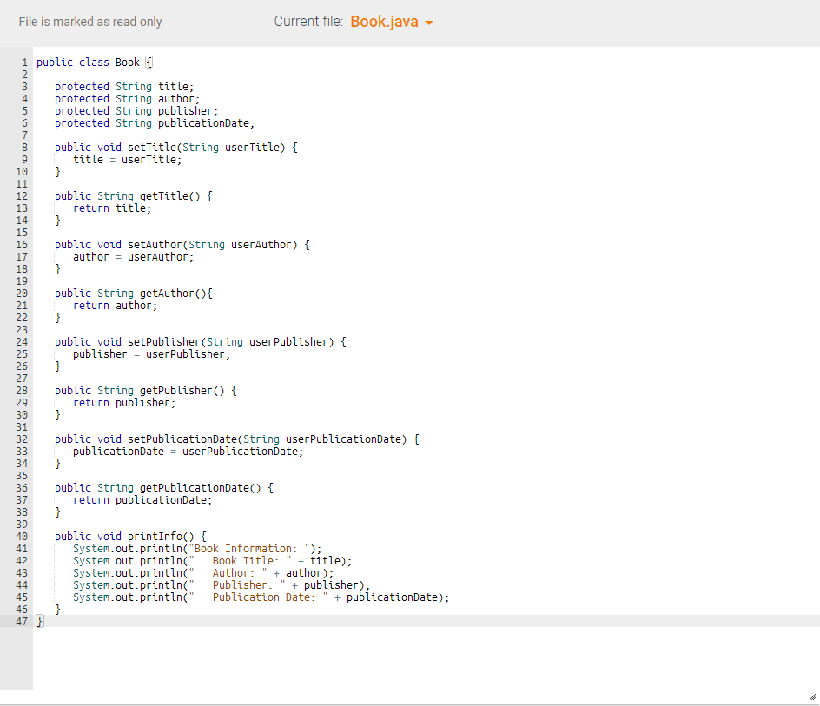Click the Book class declaration on line 1

coord(96,62)
